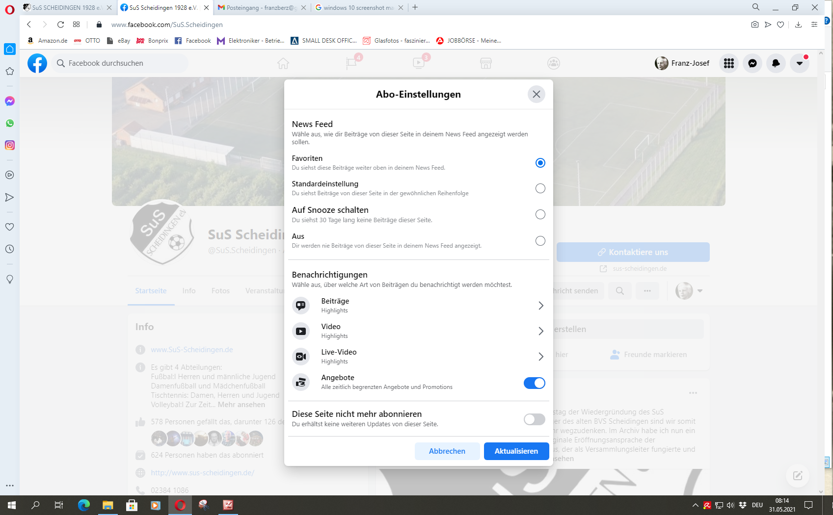Switch to Posteingang Gmail tab

[x=262, y=7]
